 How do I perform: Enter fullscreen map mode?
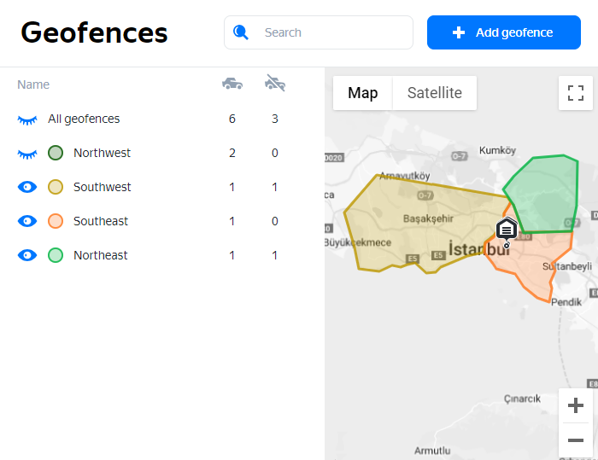[x=576, y=93]
